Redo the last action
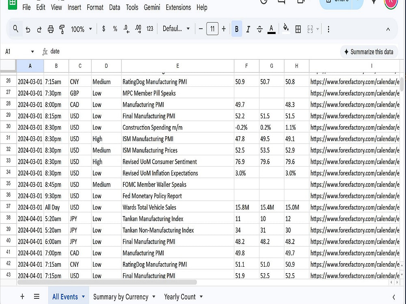Image resolution: width=406 pixels, height=304 pixels. (x=39, y=29)
